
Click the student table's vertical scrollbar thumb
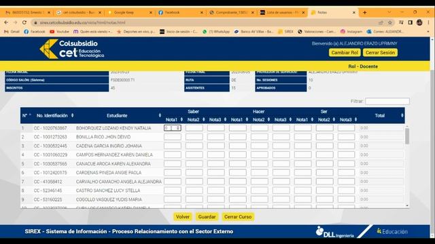(407, 136)
